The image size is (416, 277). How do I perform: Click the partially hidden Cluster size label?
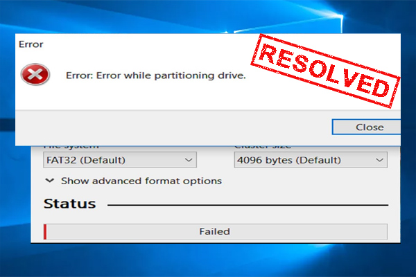click(x=263, y=147)
